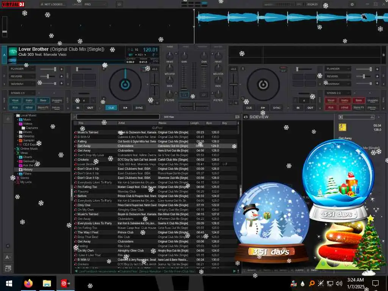The width and height of the screenshot is (388, 291).
Task: Open the Flanger effect dropdown on left deck
Action: click(22, 69)
